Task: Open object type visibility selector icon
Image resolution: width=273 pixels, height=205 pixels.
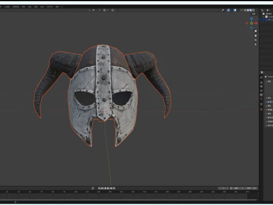Action: coord(223,10)
